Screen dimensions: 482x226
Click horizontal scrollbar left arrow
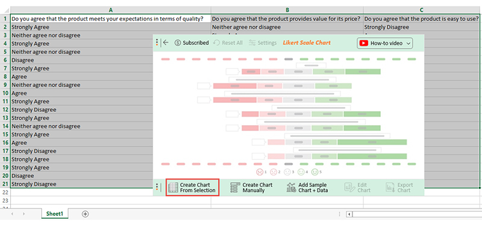click(x=349, y=214)
